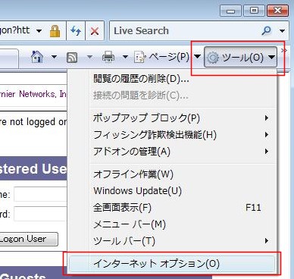Expand the feeds dropdown arrow
The width and height of the screenshot is (294, 279).
click(x=89, y=57)
